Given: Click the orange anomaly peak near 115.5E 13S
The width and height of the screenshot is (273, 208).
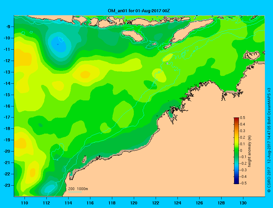Looking at the screenshot, I should point(85,74).
